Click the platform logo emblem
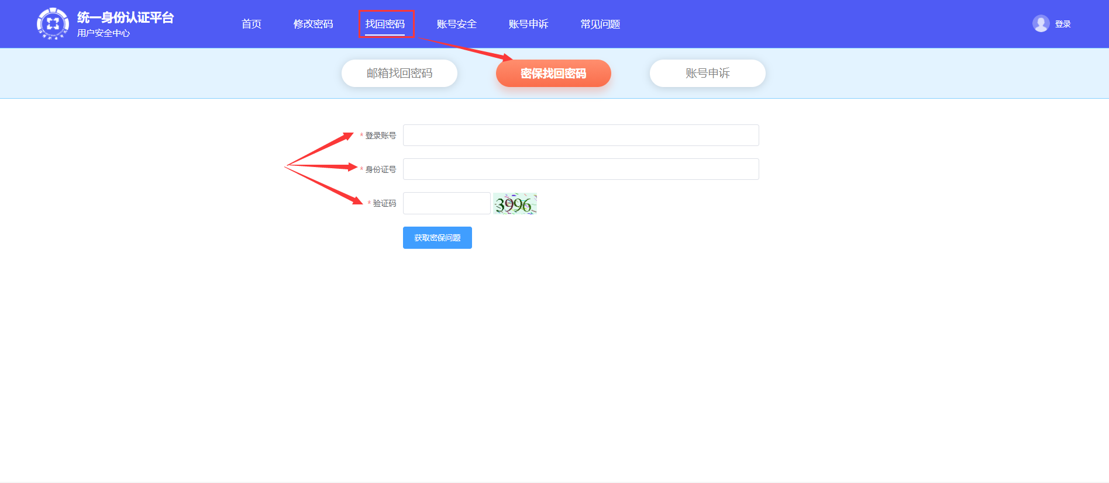 [x=53, y=24]
